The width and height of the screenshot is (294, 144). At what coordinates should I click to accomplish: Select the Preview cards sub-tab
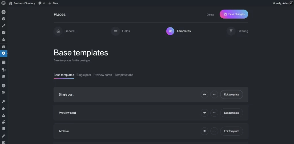pos(103,75)
